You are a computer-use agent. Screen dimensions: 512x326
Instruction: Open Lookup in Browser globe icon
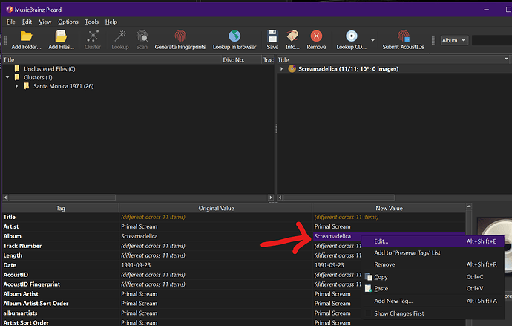(x=234, y=36)
